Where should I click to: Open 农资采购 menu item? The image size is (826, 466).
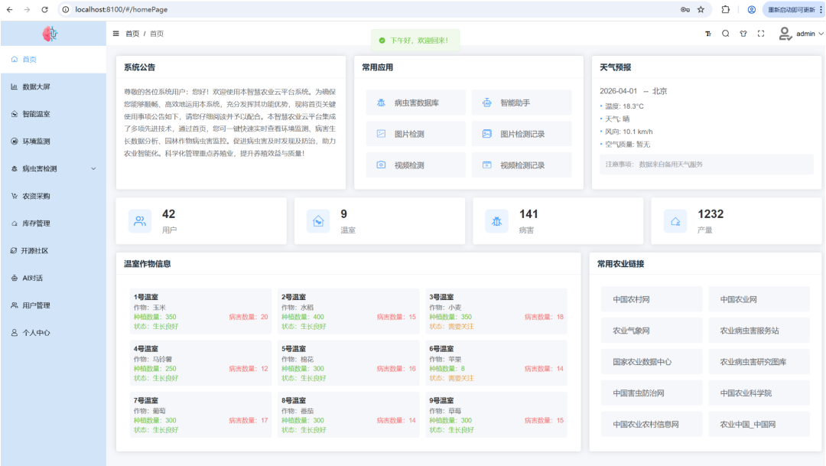point(54,197)
